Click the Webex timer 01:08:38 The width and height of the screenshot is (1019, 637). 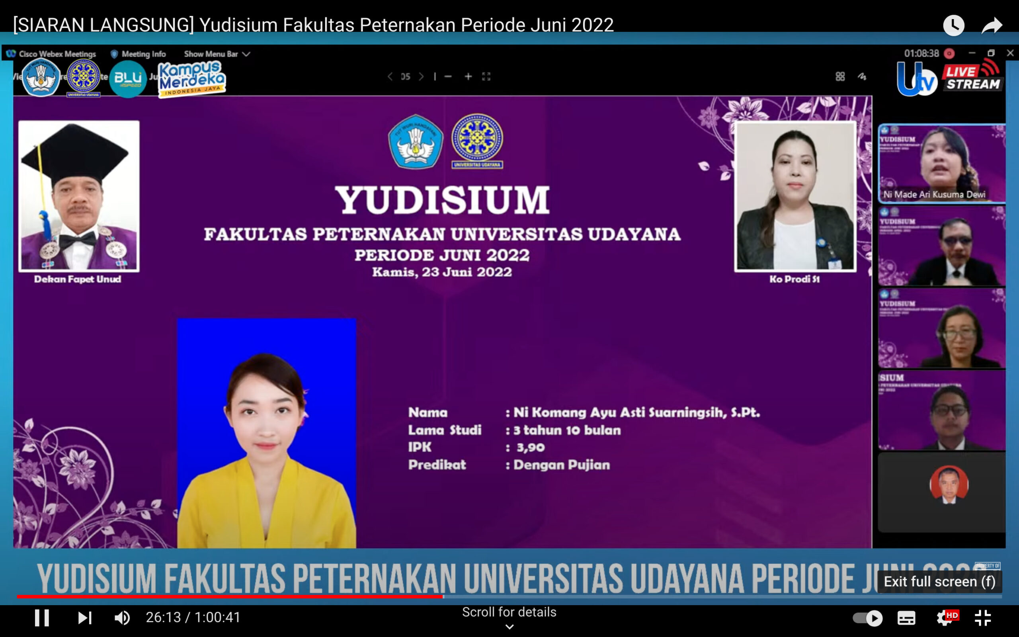(x=921, y=53)
